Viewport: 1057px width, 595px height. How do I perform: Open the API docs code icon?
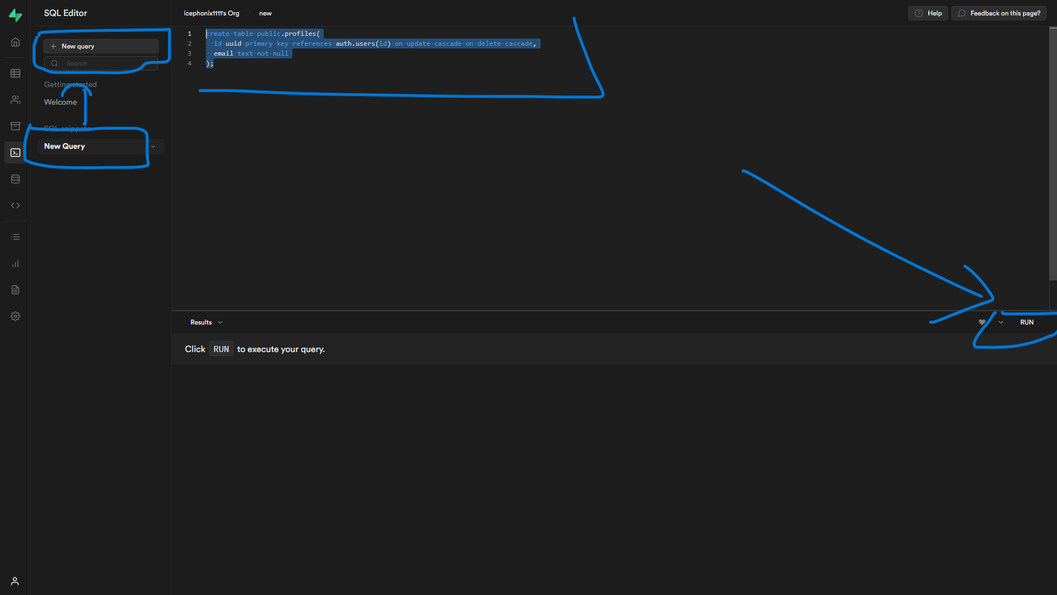click(x=15, y=205)
